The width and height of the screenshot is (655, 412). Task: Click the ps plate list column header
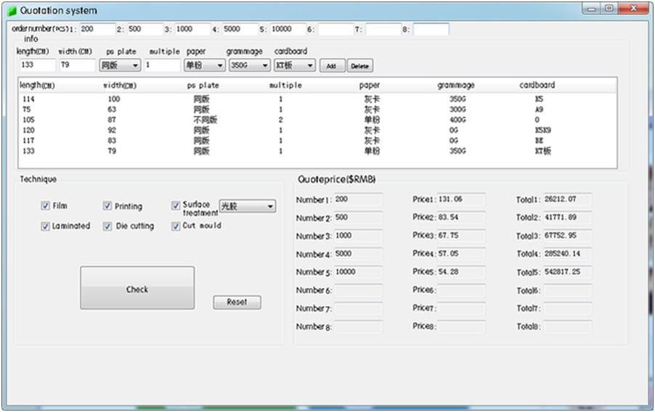coord(227,85)
